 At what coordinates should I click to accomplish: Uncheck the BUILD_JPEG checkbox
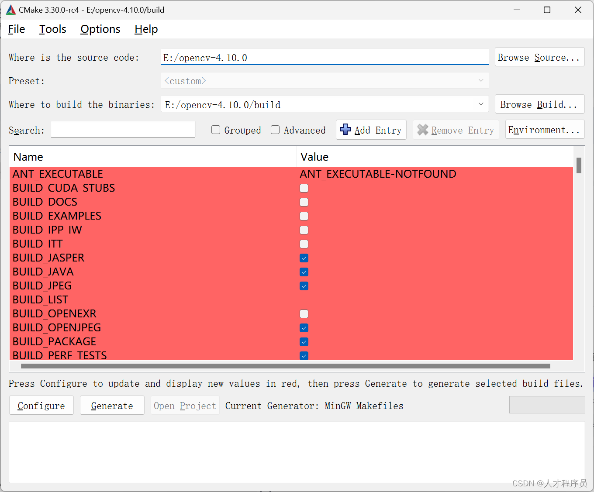coord(304,286)
